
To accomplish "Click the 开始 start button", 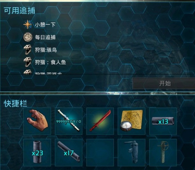I will (x=164, y=83).
